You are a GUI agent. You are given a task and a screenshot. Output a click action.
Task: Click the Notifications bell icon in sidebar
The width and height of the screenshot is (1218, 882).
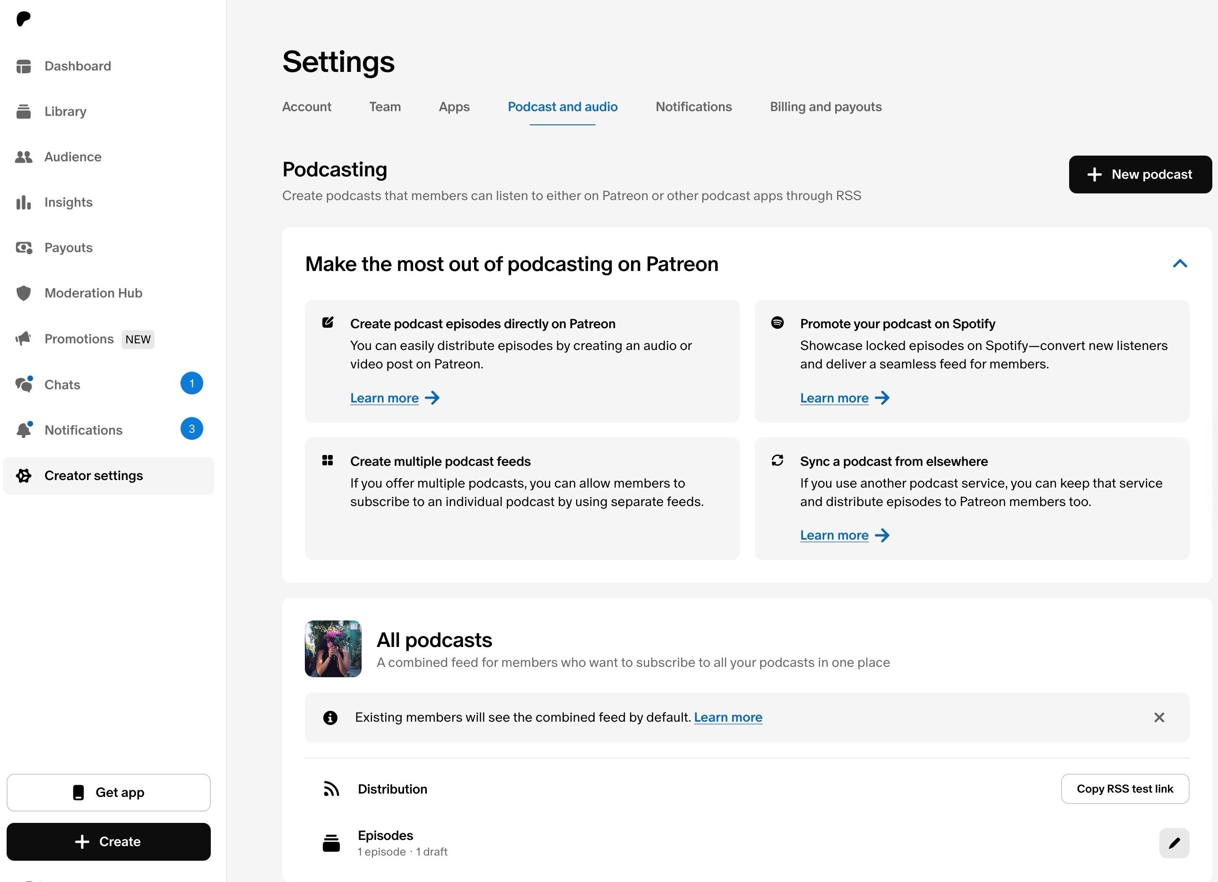[24, 430]
